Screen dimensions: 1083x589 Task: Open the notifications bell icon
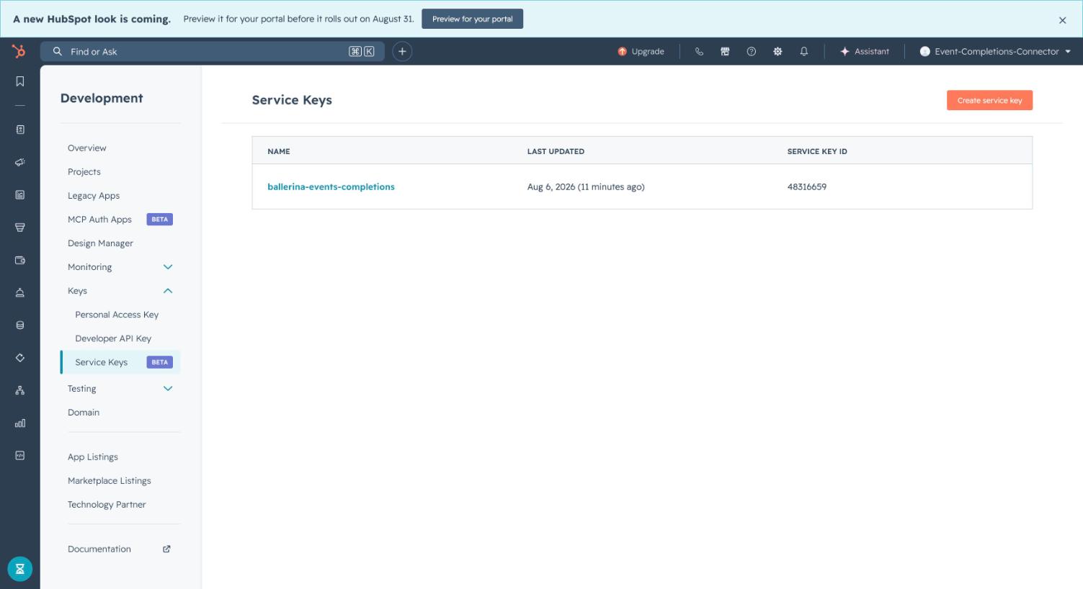click(x=804, y=52)
